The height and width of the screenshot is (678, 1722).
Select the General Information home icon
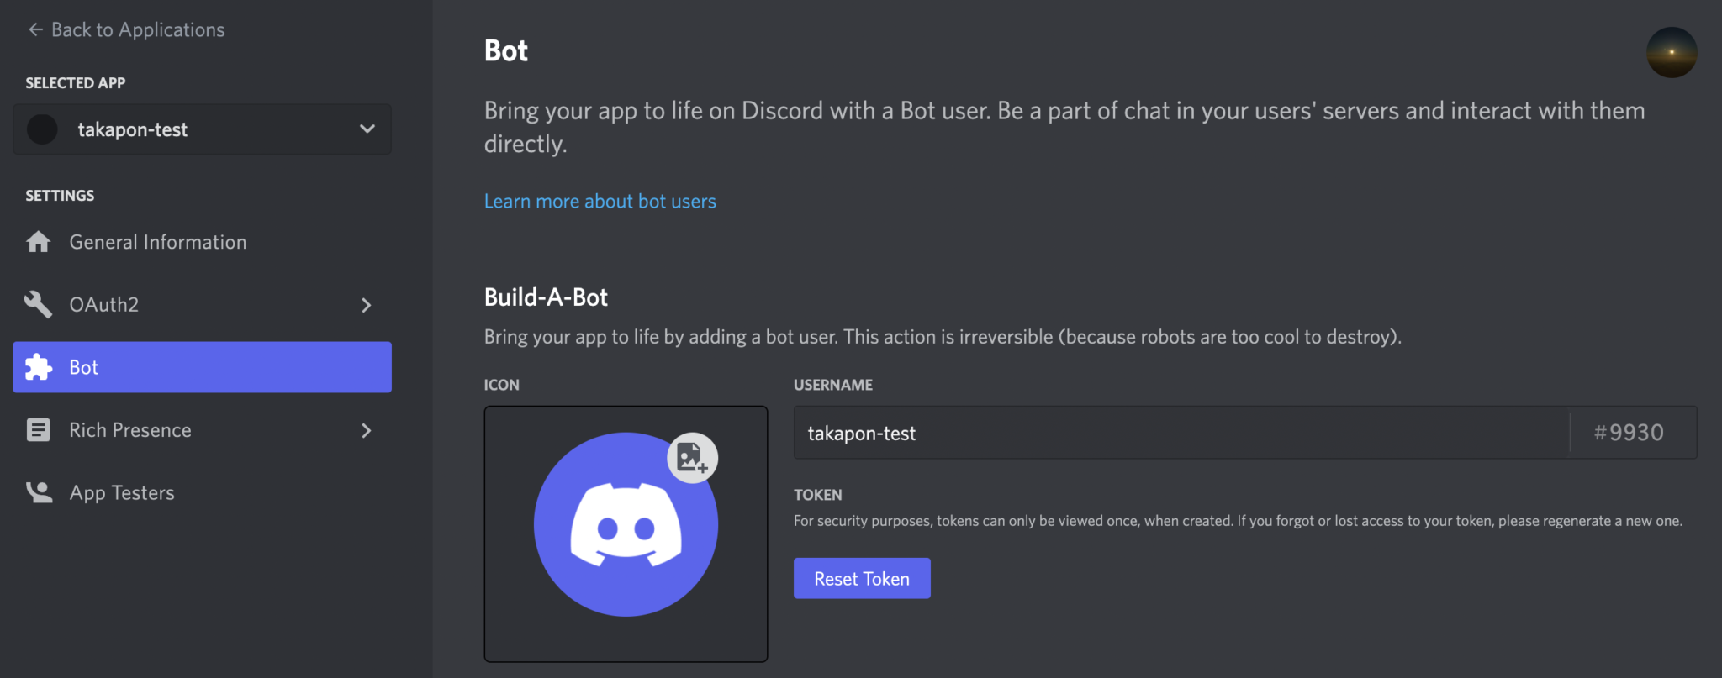pos(39,242)
